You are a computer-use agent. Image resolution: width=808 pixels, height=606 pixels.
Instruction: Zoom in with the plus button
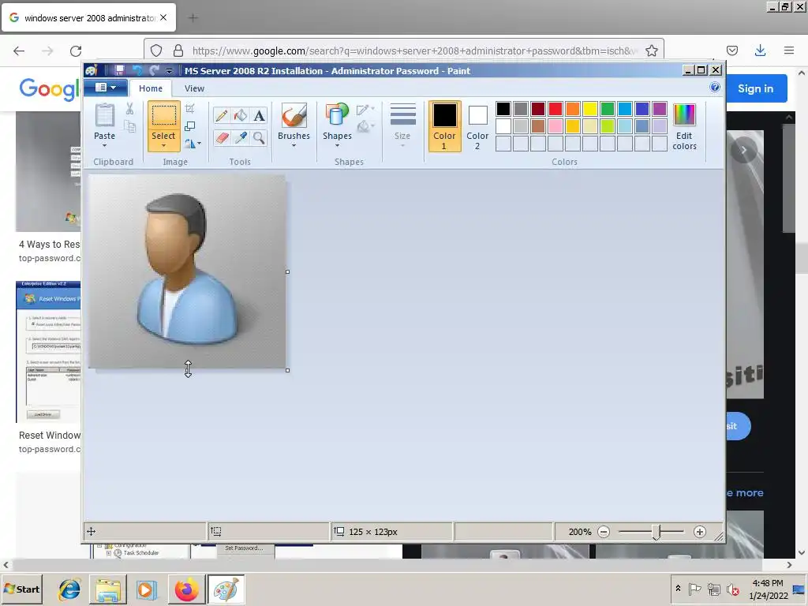pos(699,532)
